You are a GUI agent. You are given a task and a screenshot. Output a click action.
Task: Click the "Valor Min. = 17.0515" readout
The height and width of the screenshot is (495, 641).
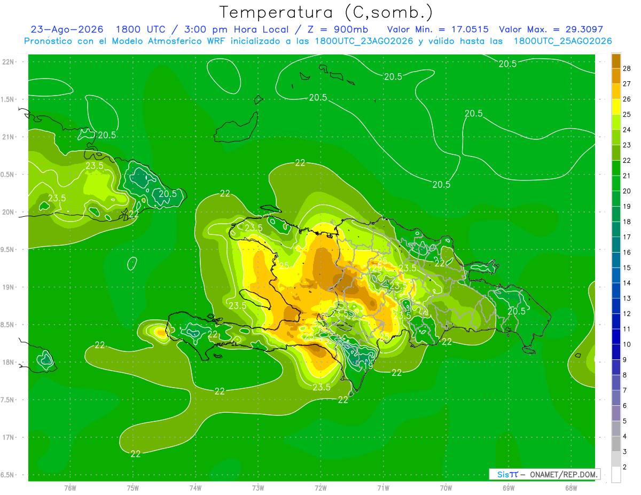pos(438,29)
